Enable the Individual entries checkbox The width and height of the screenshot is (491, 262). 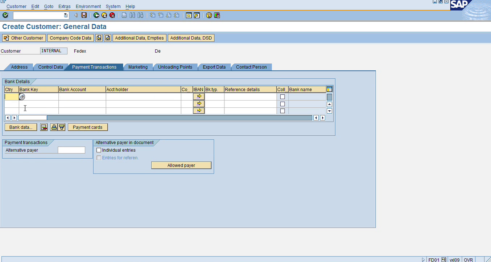pyautogui.click(x=99, y=150)
